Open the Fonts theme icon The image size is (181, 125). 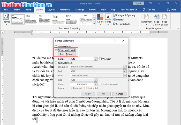tap(108, 17)
